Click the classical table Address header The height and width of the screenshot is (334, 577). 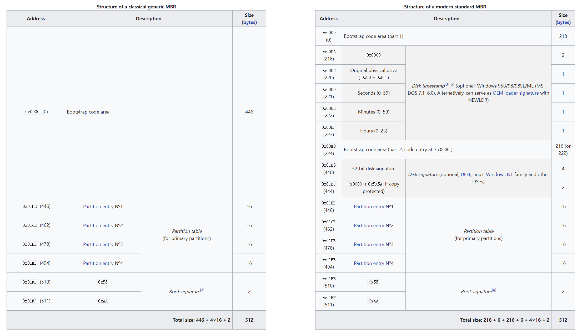pyautogui.click(x=36, y=19)
